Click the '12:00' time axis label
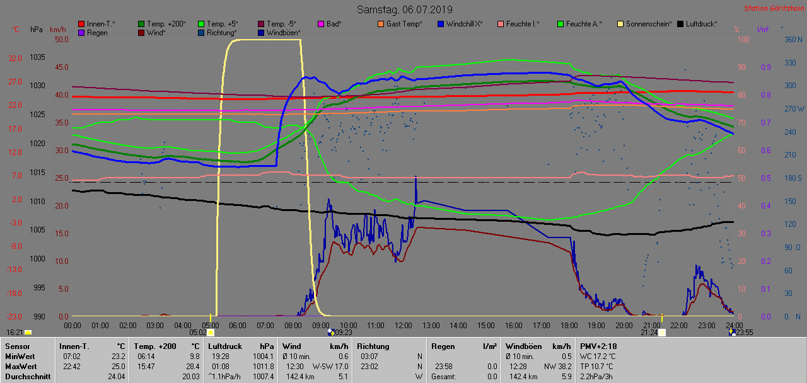 click(x=403, y=325)
